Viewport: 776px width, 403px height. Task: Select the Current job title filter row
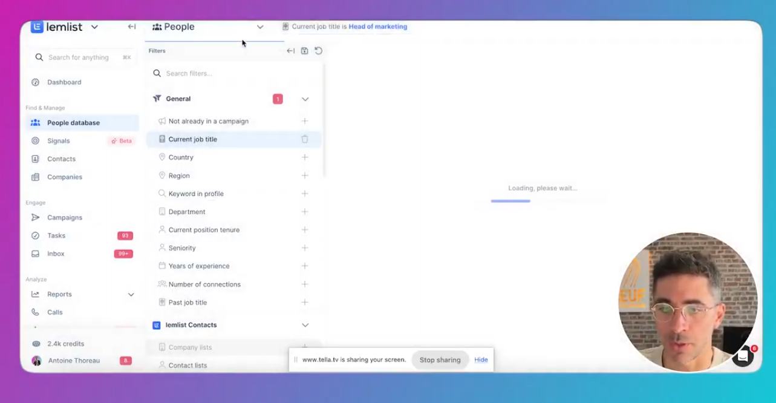point(233,139)
